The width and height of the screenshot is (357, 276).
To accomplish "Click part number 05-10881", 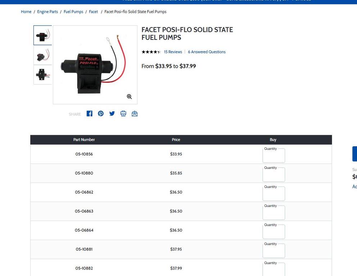I will [84, 249].
